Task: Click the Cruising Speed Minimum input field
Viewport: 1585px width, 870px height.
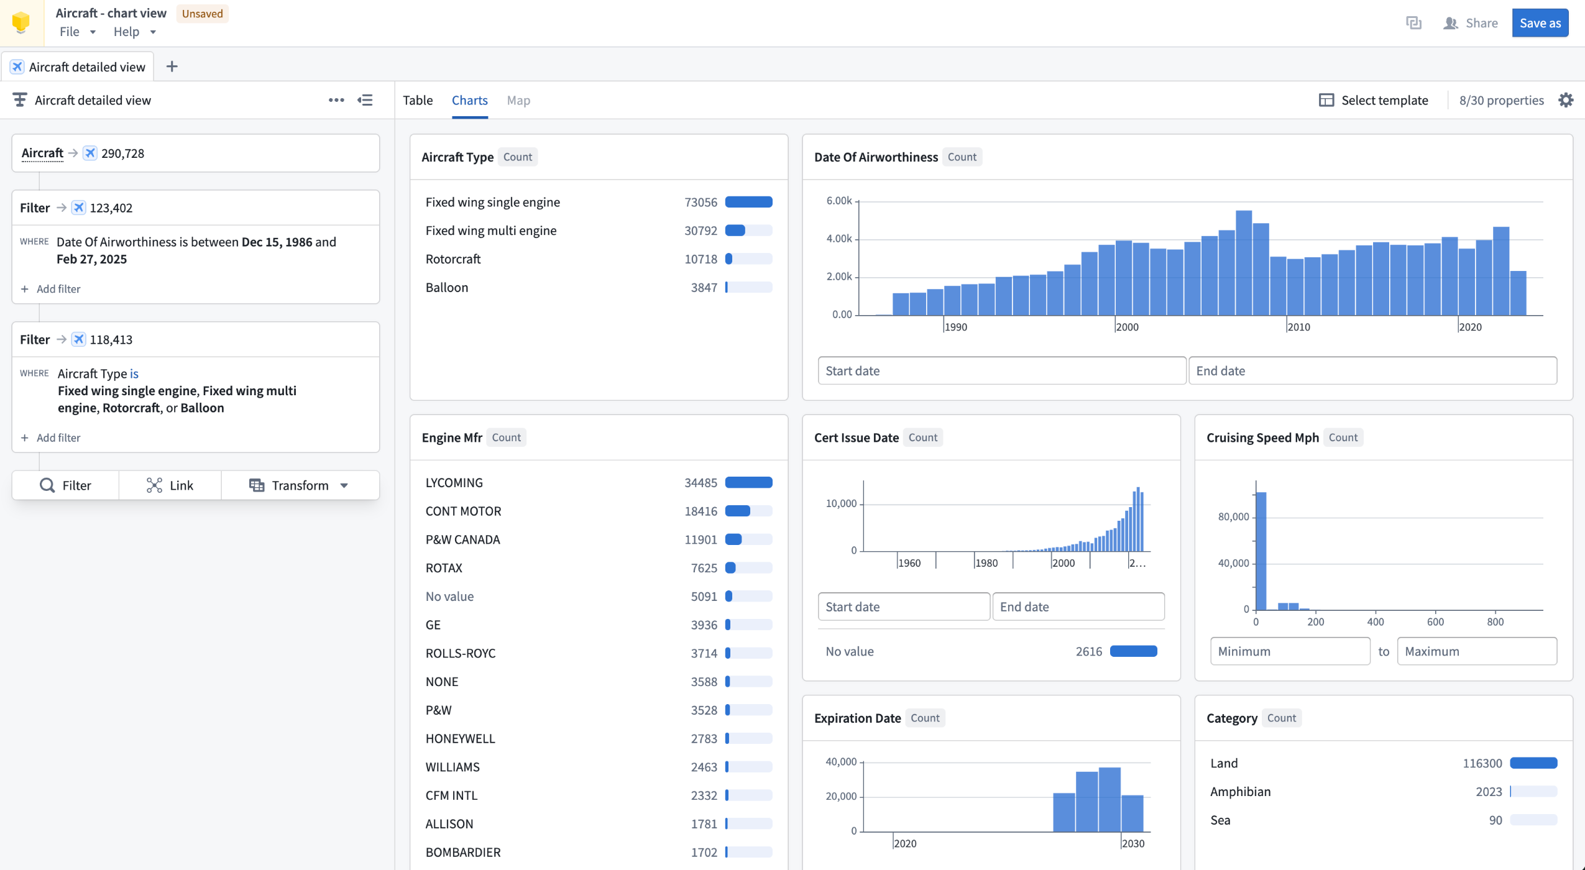Action: pyautogui.click(x=1290, y=651)
